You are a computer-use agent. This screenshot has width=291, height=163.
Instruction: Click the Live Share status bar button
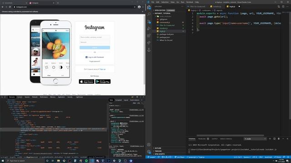(x=180, y=157)
